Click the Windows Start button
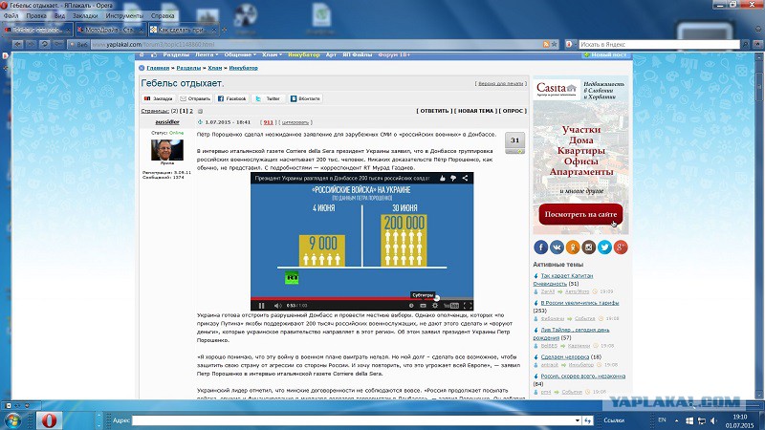This screenshot has height=430, width=765. [13, 420]
